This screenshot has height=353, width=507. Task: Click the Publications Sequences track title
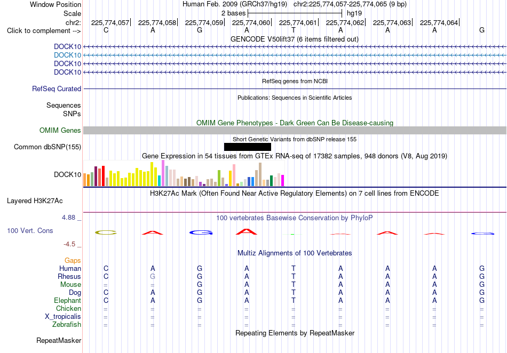(295, 98)
